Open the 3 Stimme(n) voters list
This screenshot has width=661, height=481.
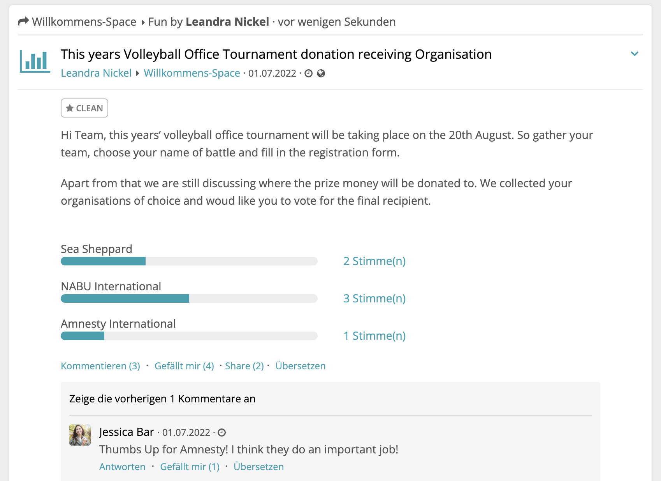coord(374,298)
